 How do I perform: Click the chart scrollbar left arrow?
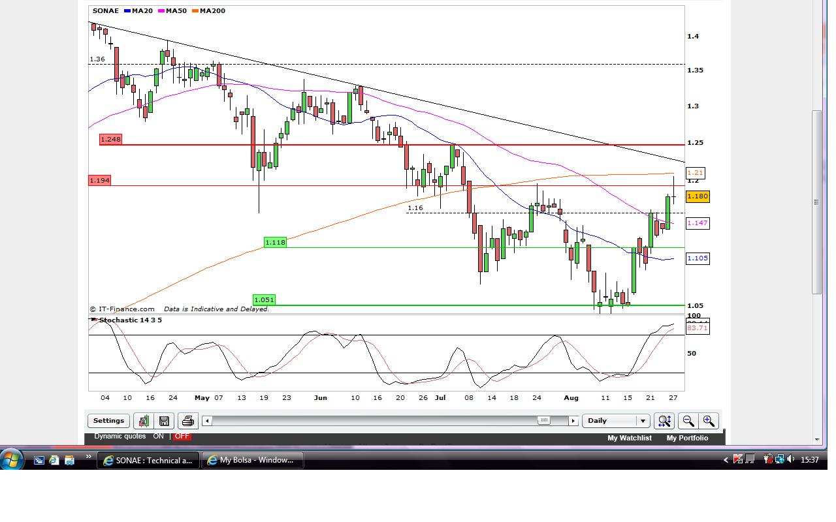click(207, 421)
